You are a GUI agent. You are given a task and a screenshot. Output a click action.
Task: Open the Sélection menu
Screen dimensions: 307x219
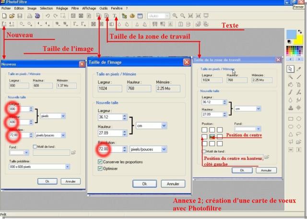[x=47, y=8]
